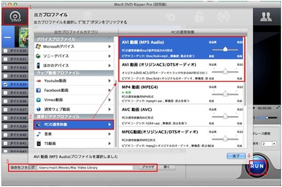Expand Youtube動画 submenu arrow
This screenshot has width=282, height=187.
[x=110, y=81]
